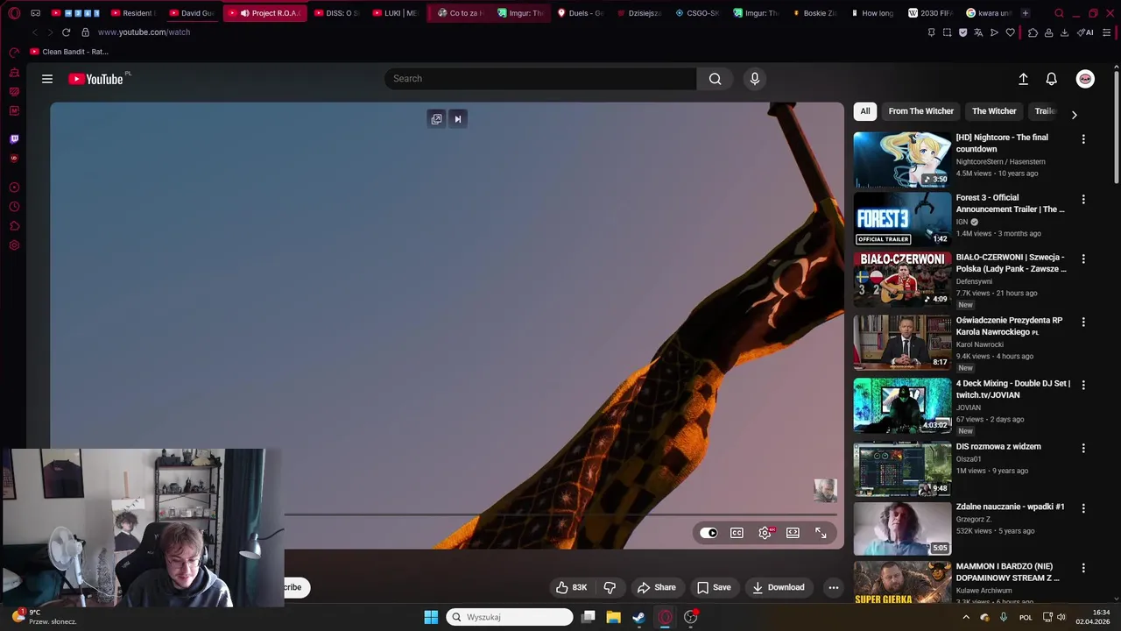The height and width of the screenshot is (631, 1121).
Task: Open options for the BIAŁO-CZERWONI video
Action: [1083, 259]
